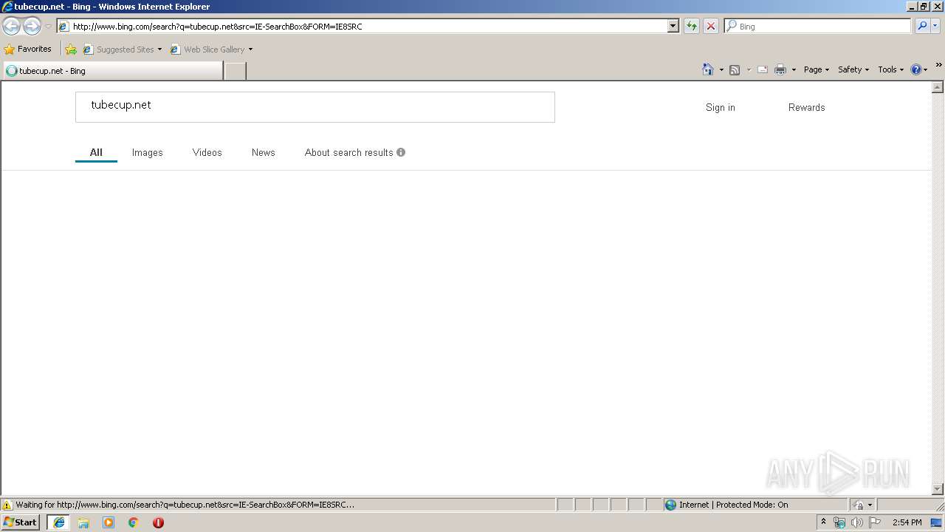Click the Add to Favorites Bar icon
Image resolution: width=945 pixels, height=532 pixels.
[71, 50]
